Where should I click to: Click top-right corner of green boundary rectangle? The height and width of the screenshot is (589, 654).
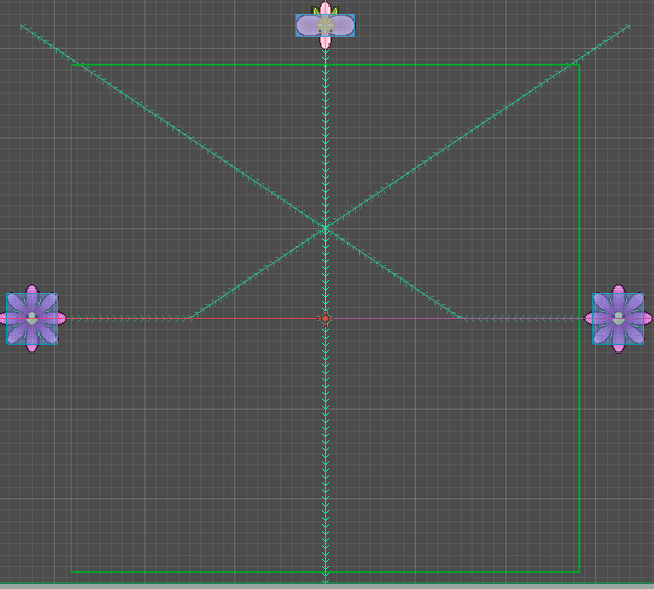click(579, 66)
